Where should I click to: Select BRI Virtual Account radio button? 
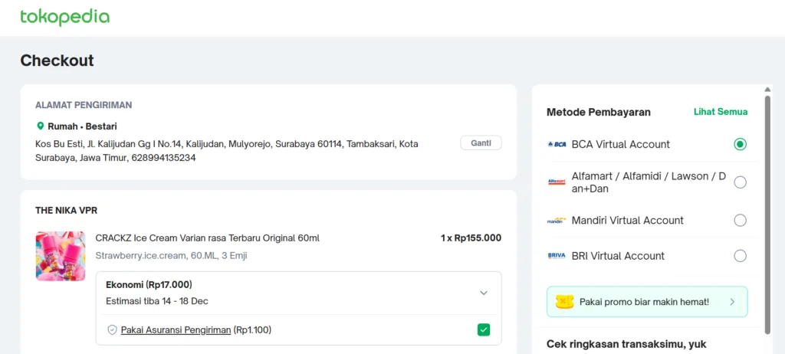point(740,256)
